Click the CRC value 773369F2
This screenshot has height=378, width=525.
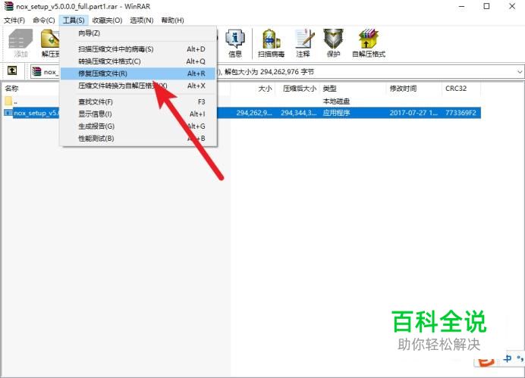tap(461, 113)
